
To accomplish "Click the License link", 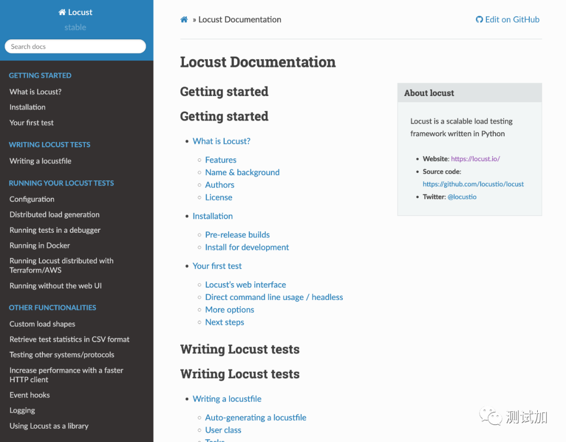I will pos(219,198).
